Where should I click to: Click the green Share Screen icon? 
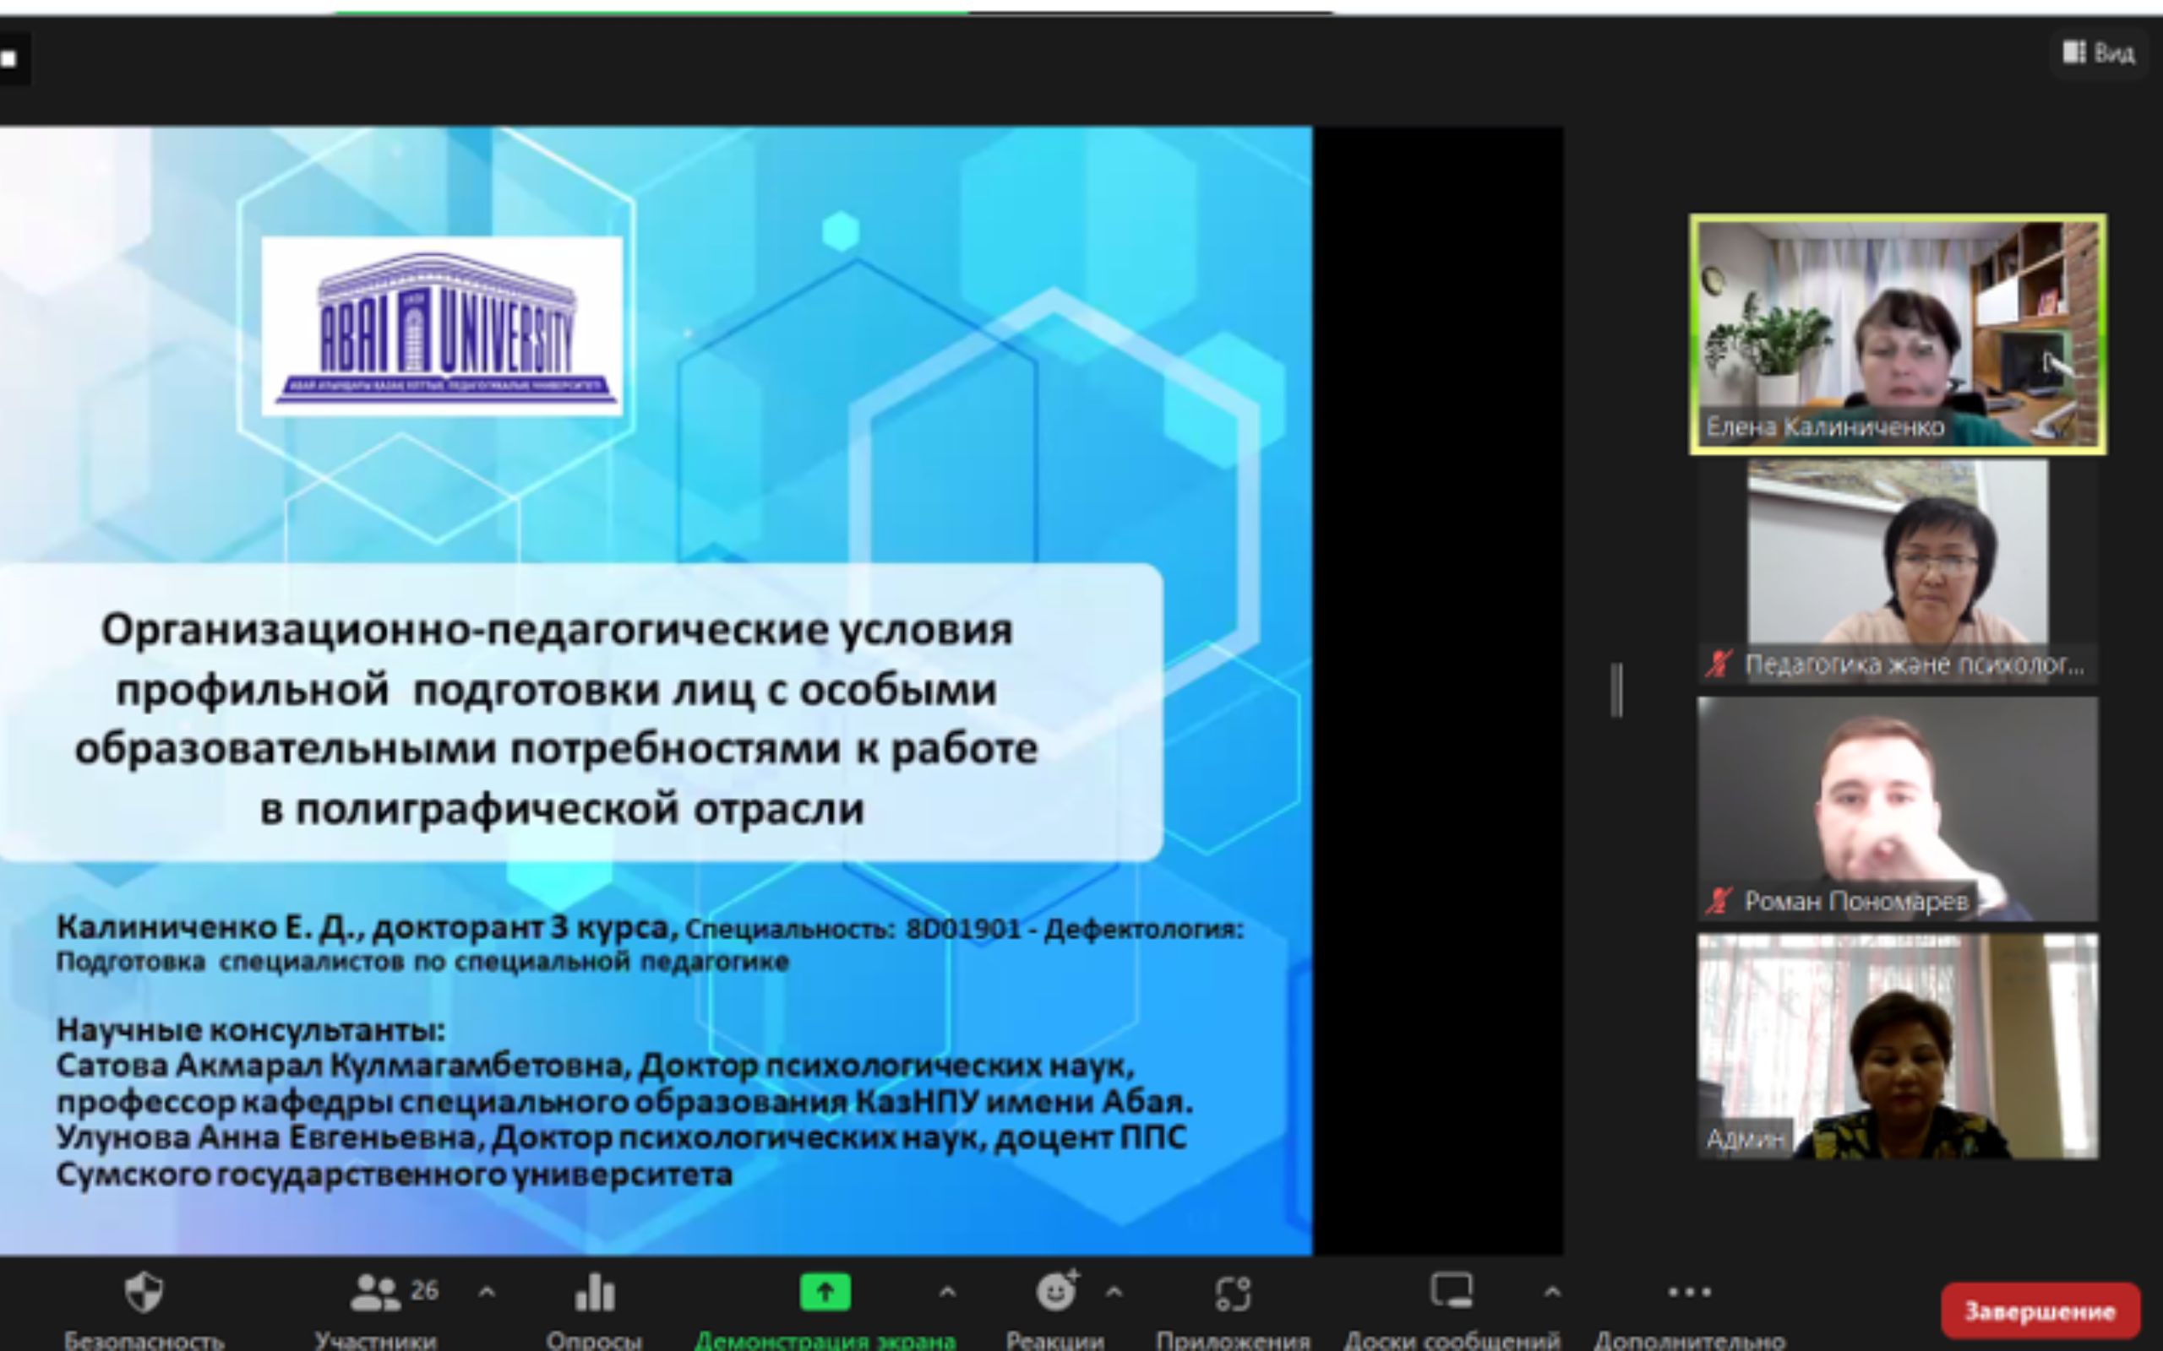tap(825, 1292)
